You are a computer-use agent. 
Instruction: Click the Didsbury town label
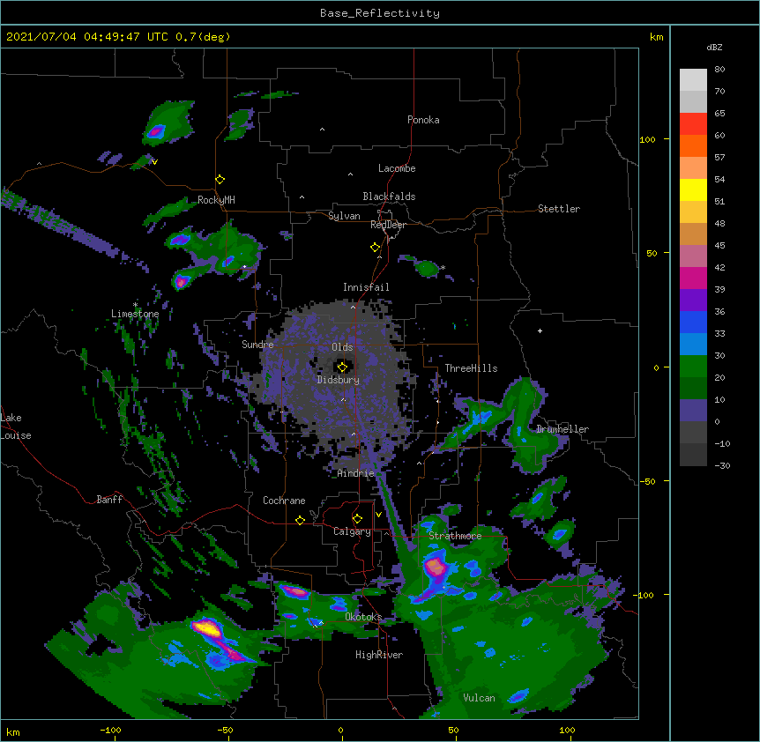(x=339, y=380)
